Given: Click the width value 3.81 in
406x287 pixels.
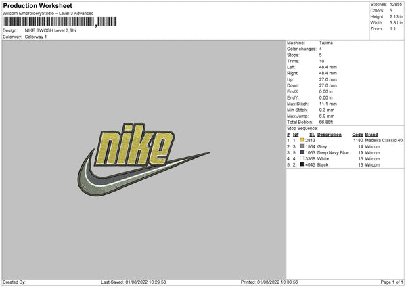Looking at the screenshot, I should pyautogui.click(x=396, y=23).
